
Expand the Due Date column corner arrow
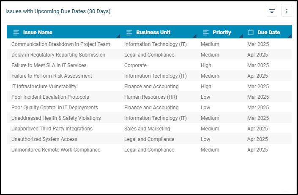(290, 36)
